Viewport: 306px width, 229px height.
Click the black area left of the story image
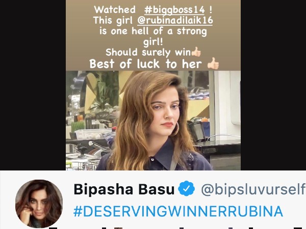point(33,85)
